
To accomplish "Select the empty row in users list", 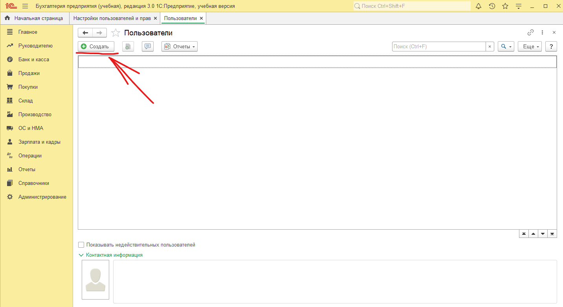I will coord(317,62).
